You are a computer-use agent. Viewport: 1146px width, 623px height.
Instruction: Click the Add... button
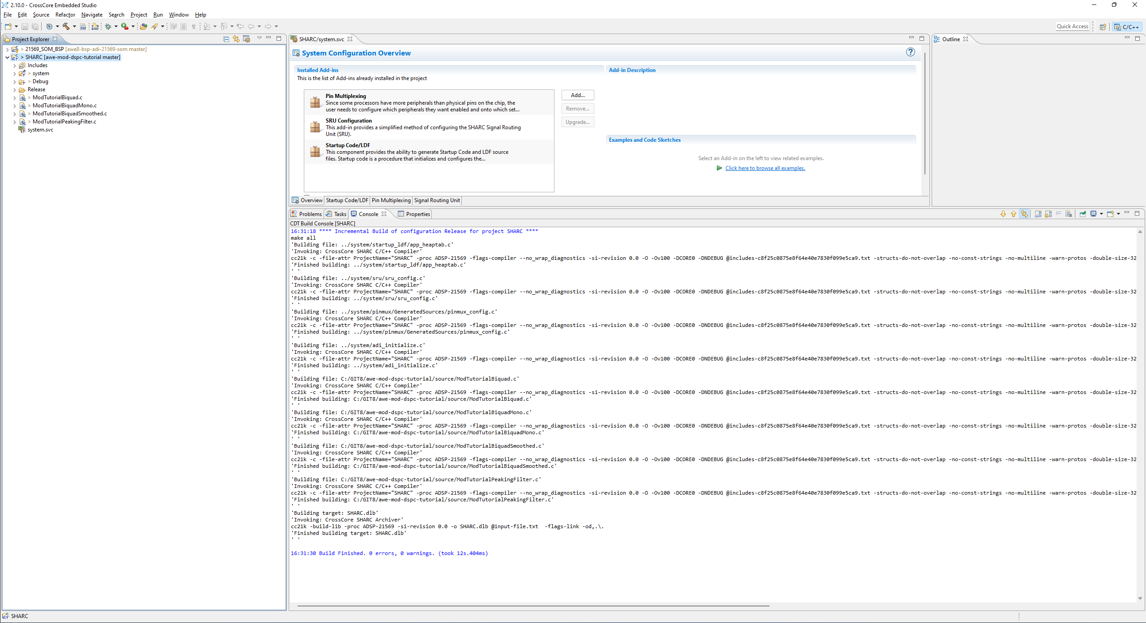[577, 95]
